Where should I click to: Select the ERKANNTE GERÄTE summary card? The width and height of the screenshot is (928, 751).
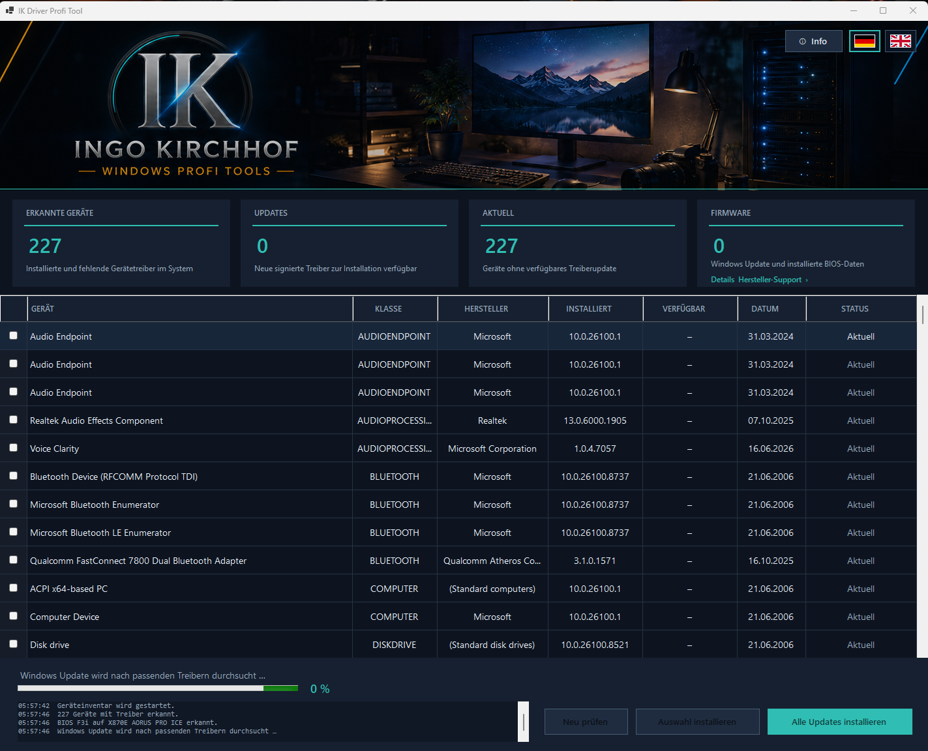(121, 243)
